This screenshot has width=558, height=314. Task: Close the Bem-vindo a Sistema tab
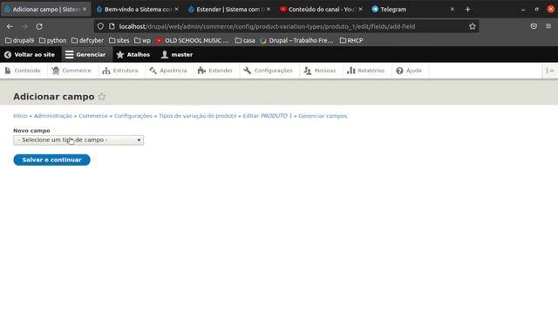click(176, 10)
